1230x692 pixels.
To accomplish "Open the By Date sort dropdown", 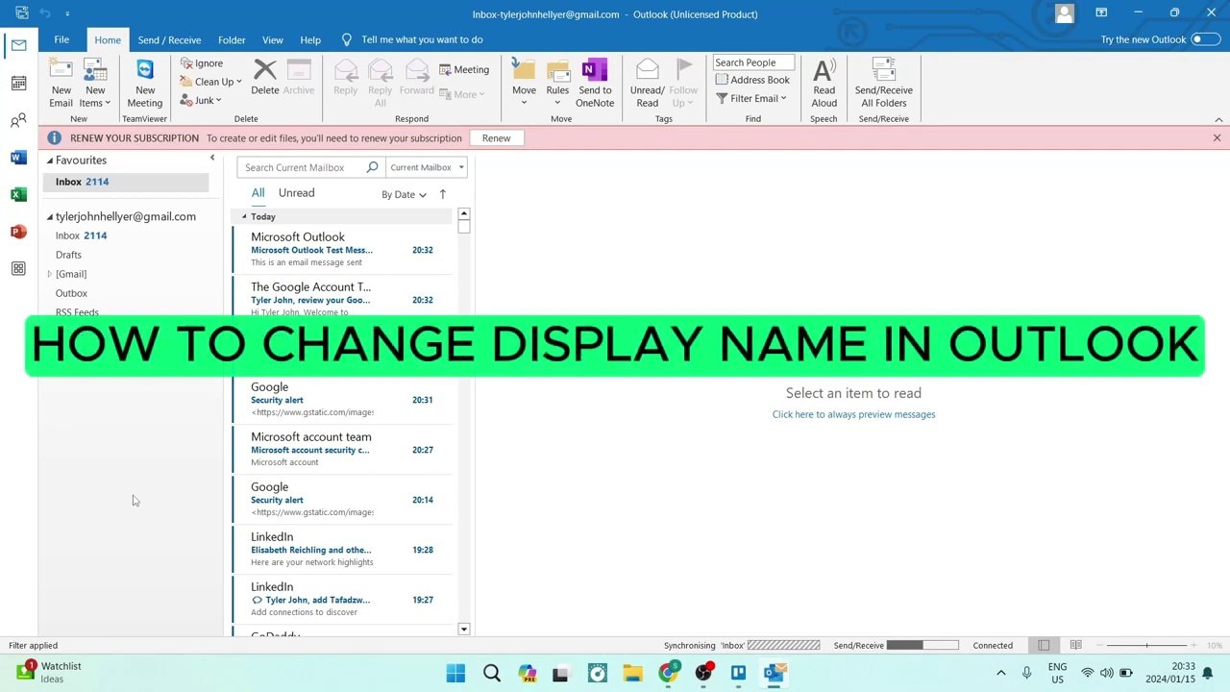I will (404, 194).
